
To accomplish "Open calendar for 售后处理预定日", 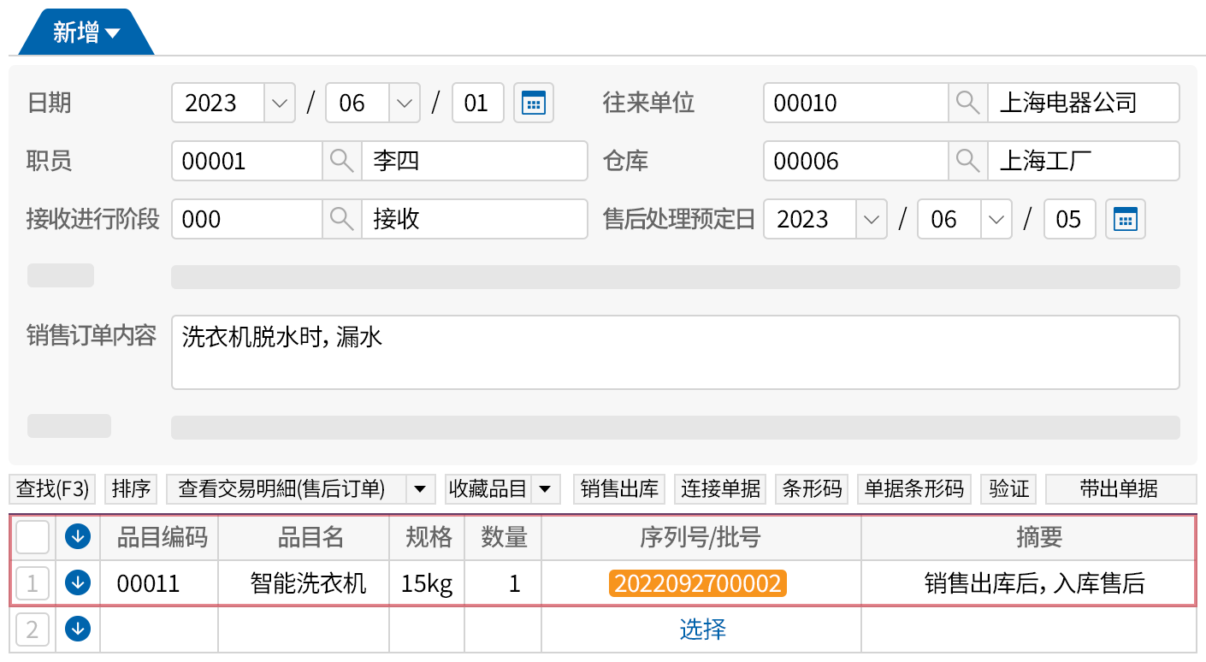I will (x=1125, y=220).
